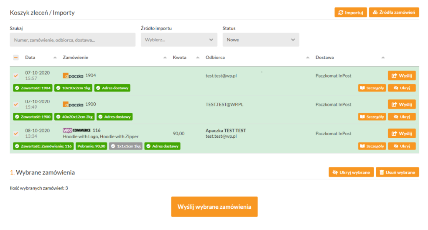
Task: Focus the Szukaj search field
Action: coord(73,40)
